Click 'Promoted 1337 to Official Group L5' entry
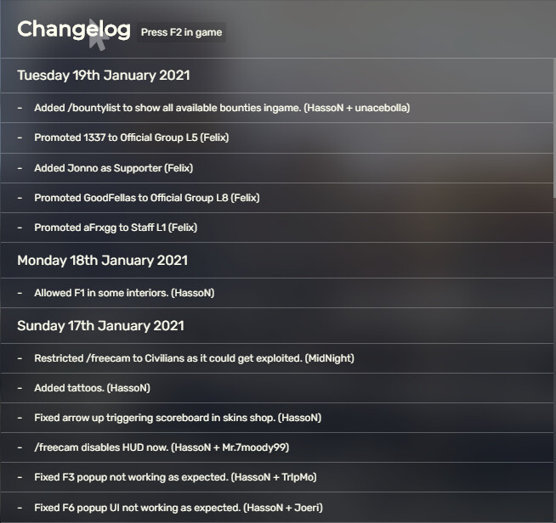This screenshot has width=556, height=523. point(131,138)
